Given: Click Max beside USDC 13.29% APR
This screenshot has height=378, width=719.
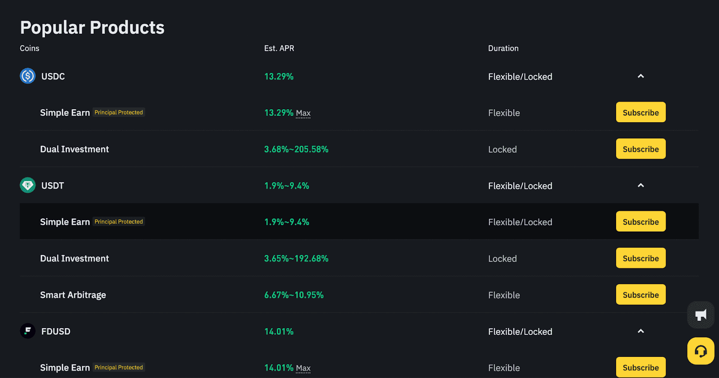Looking at the screenshot, I should click(303, 113).
